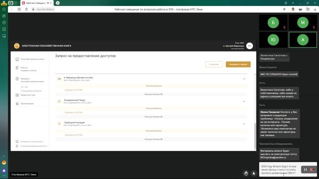Click the play circle icon in browser sidebar

4,22
